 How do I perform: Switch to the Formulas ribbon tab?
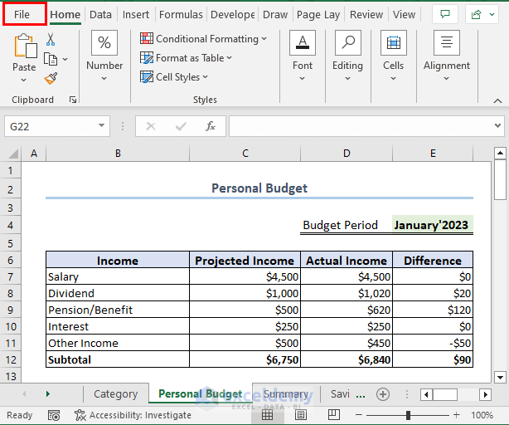(x=181, y=14)
